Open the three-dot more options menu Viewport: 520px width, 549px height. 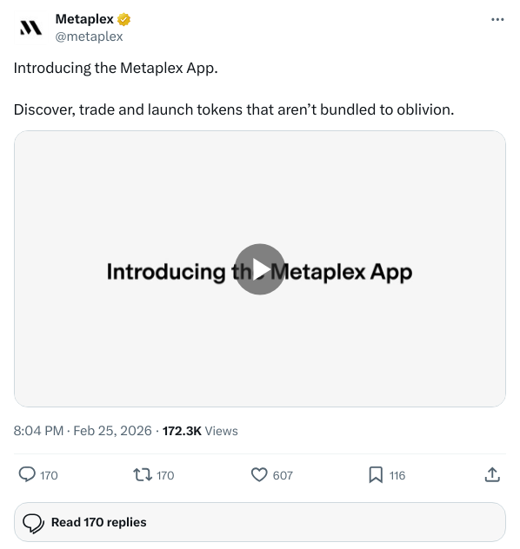[x=497, y=20]
